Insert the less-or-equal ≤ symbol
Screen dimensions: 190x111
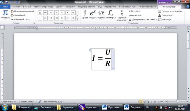point(73,18)
